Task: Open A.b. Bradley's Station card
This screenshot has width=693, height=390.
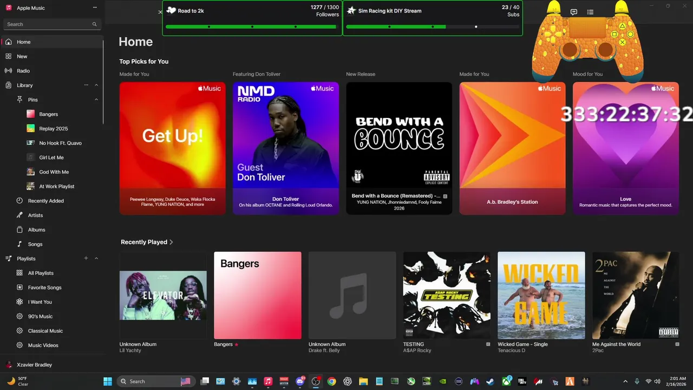Action: pyautogui.click(x=512, y=148)
